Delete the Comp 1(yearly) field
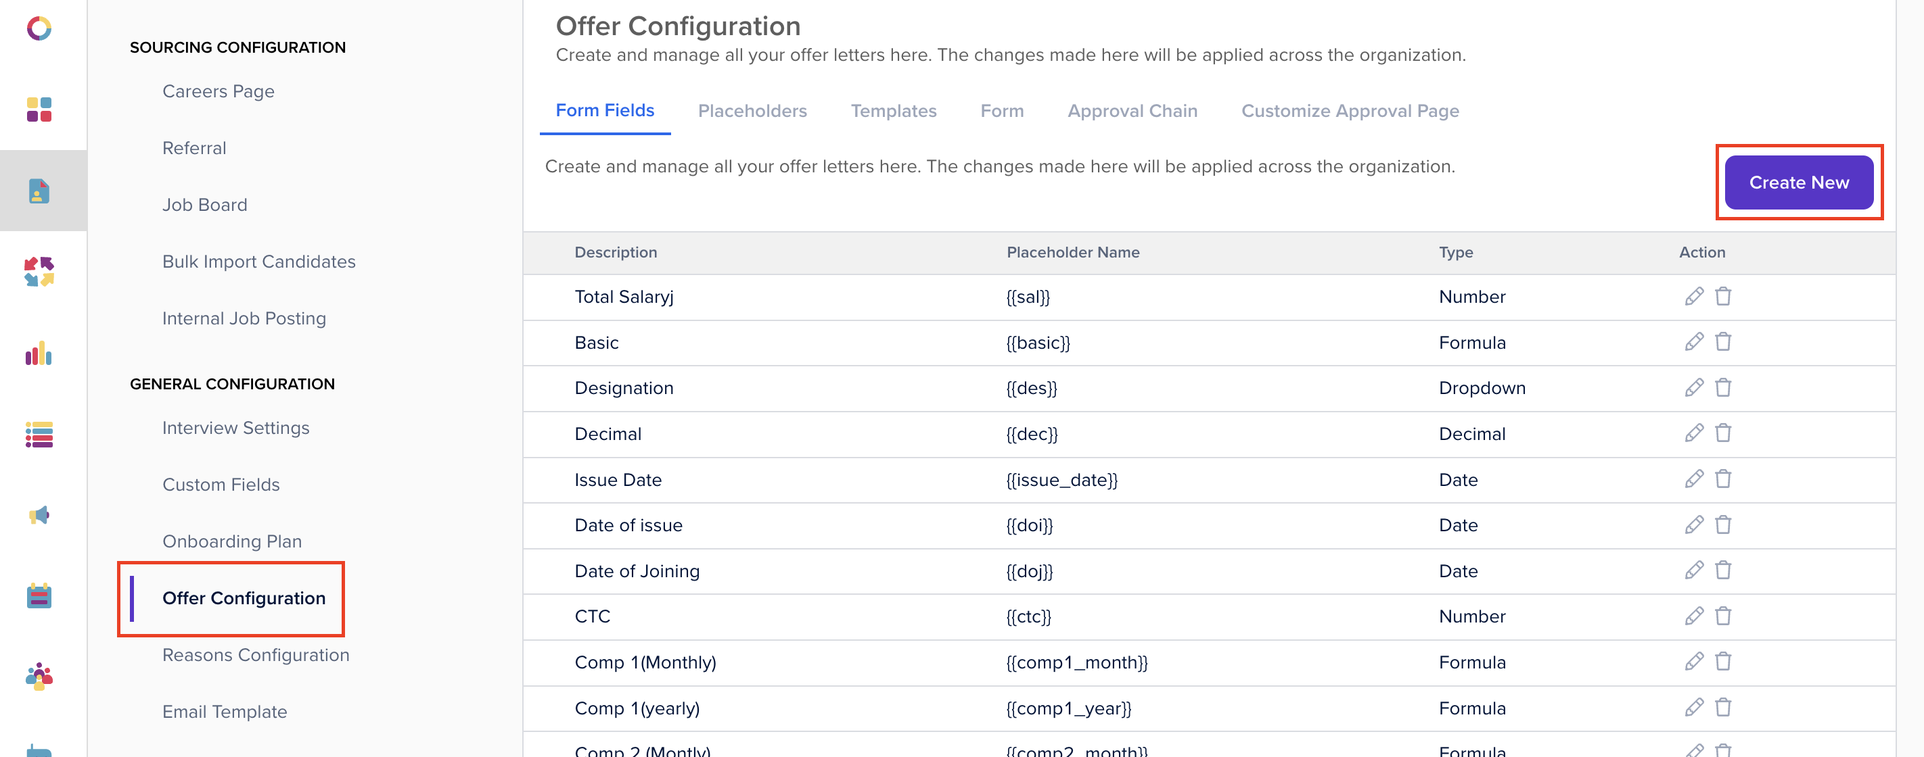 pyautogui.click(x=1723, y=707)
